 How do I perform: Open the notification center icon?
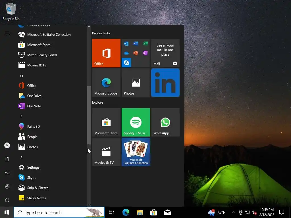pos(282,212)
